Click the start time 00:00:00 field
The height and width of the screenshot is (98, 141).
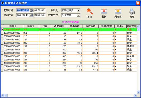(x=40, y=10)
